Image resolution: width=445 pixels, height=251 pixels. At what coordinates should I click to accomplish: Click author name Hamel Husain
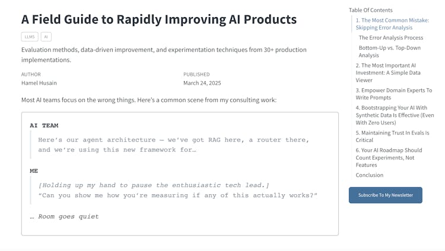coord(39,83)
